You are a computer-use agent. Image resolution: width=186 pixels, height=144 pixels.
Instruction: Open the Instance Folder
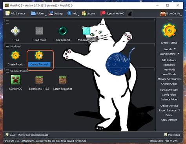pyautogui.click(x=169, y=99)
